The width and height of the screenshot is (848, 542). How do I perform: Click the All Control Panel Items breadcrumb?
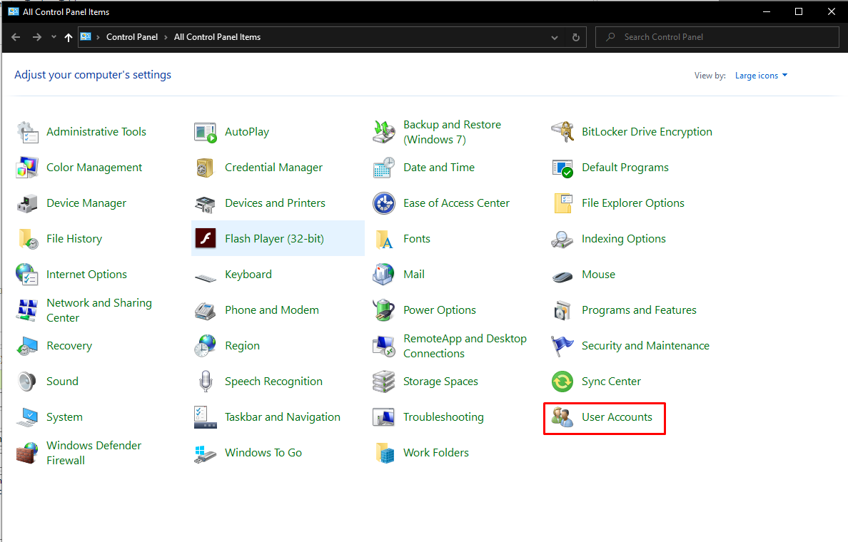click(218, 37)
